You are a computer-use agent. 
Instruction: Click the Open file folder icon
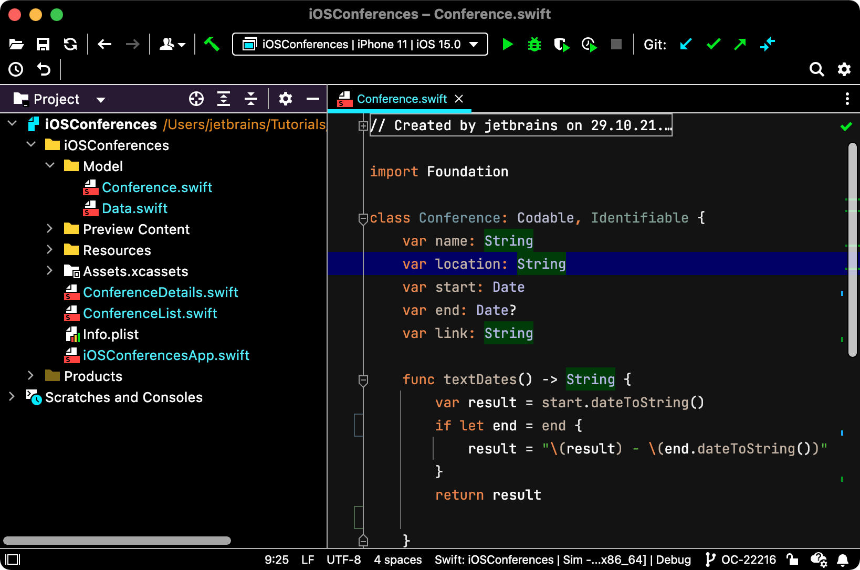(16, 45)
